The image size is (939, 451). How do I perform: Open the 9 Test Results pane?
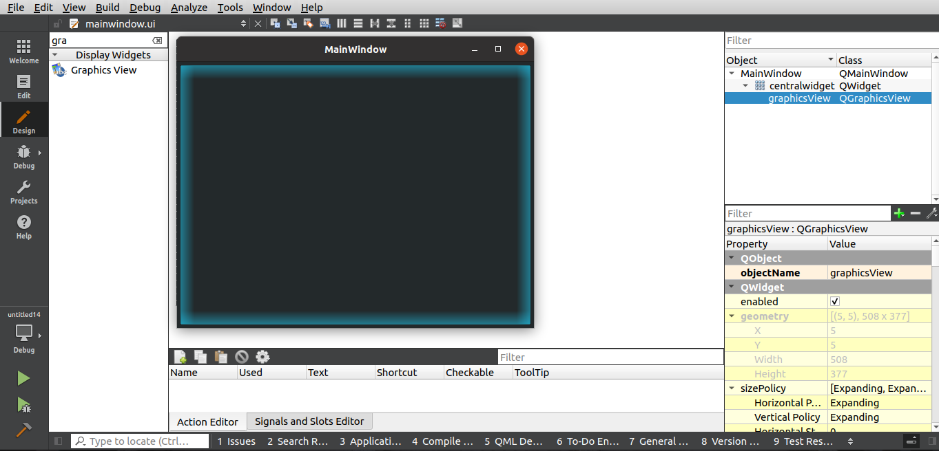pos(804,441)
